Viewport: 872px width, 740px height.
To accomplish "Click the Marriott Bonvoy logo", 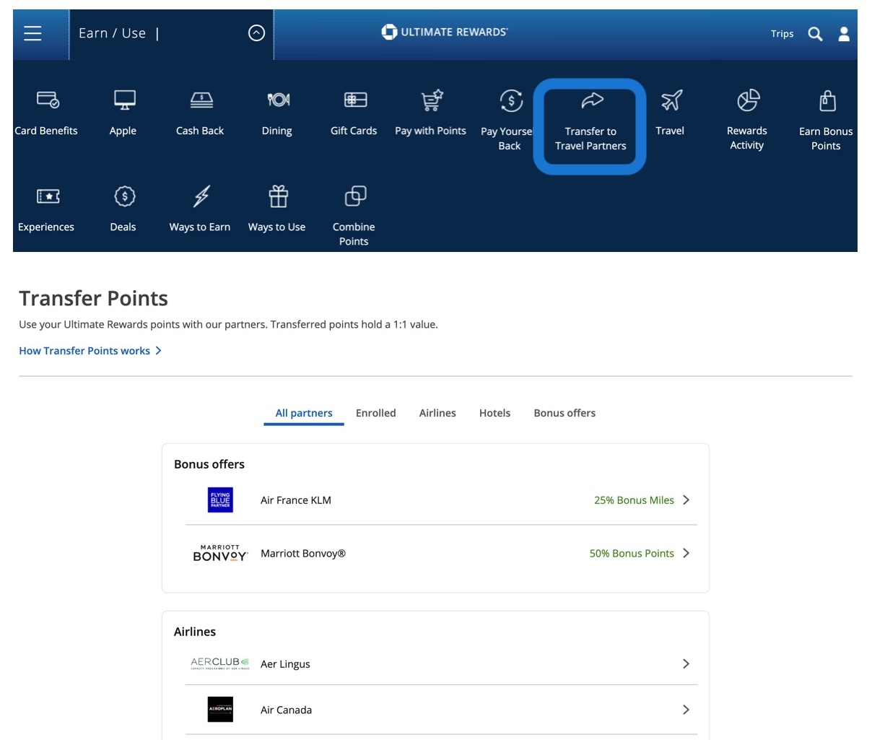I will 220,554.
